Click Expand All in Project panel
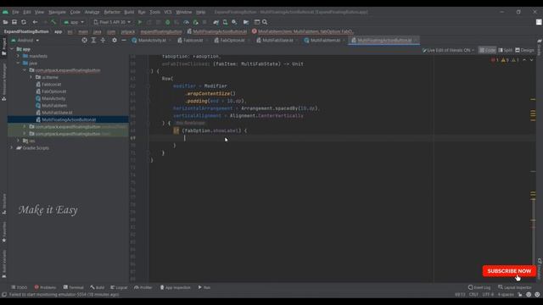Viewport: 543px width, 305px height. tap(93, 40)
